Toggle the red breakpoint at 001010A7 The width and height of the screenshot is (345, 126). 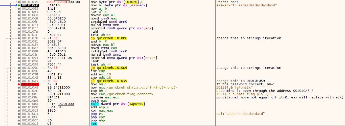click(19, 84)
